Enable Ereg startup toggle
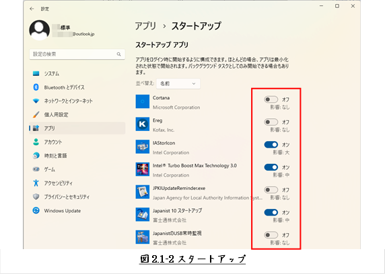Image resolution: width=385 pixels, height=274 pixels. (271, 122)
